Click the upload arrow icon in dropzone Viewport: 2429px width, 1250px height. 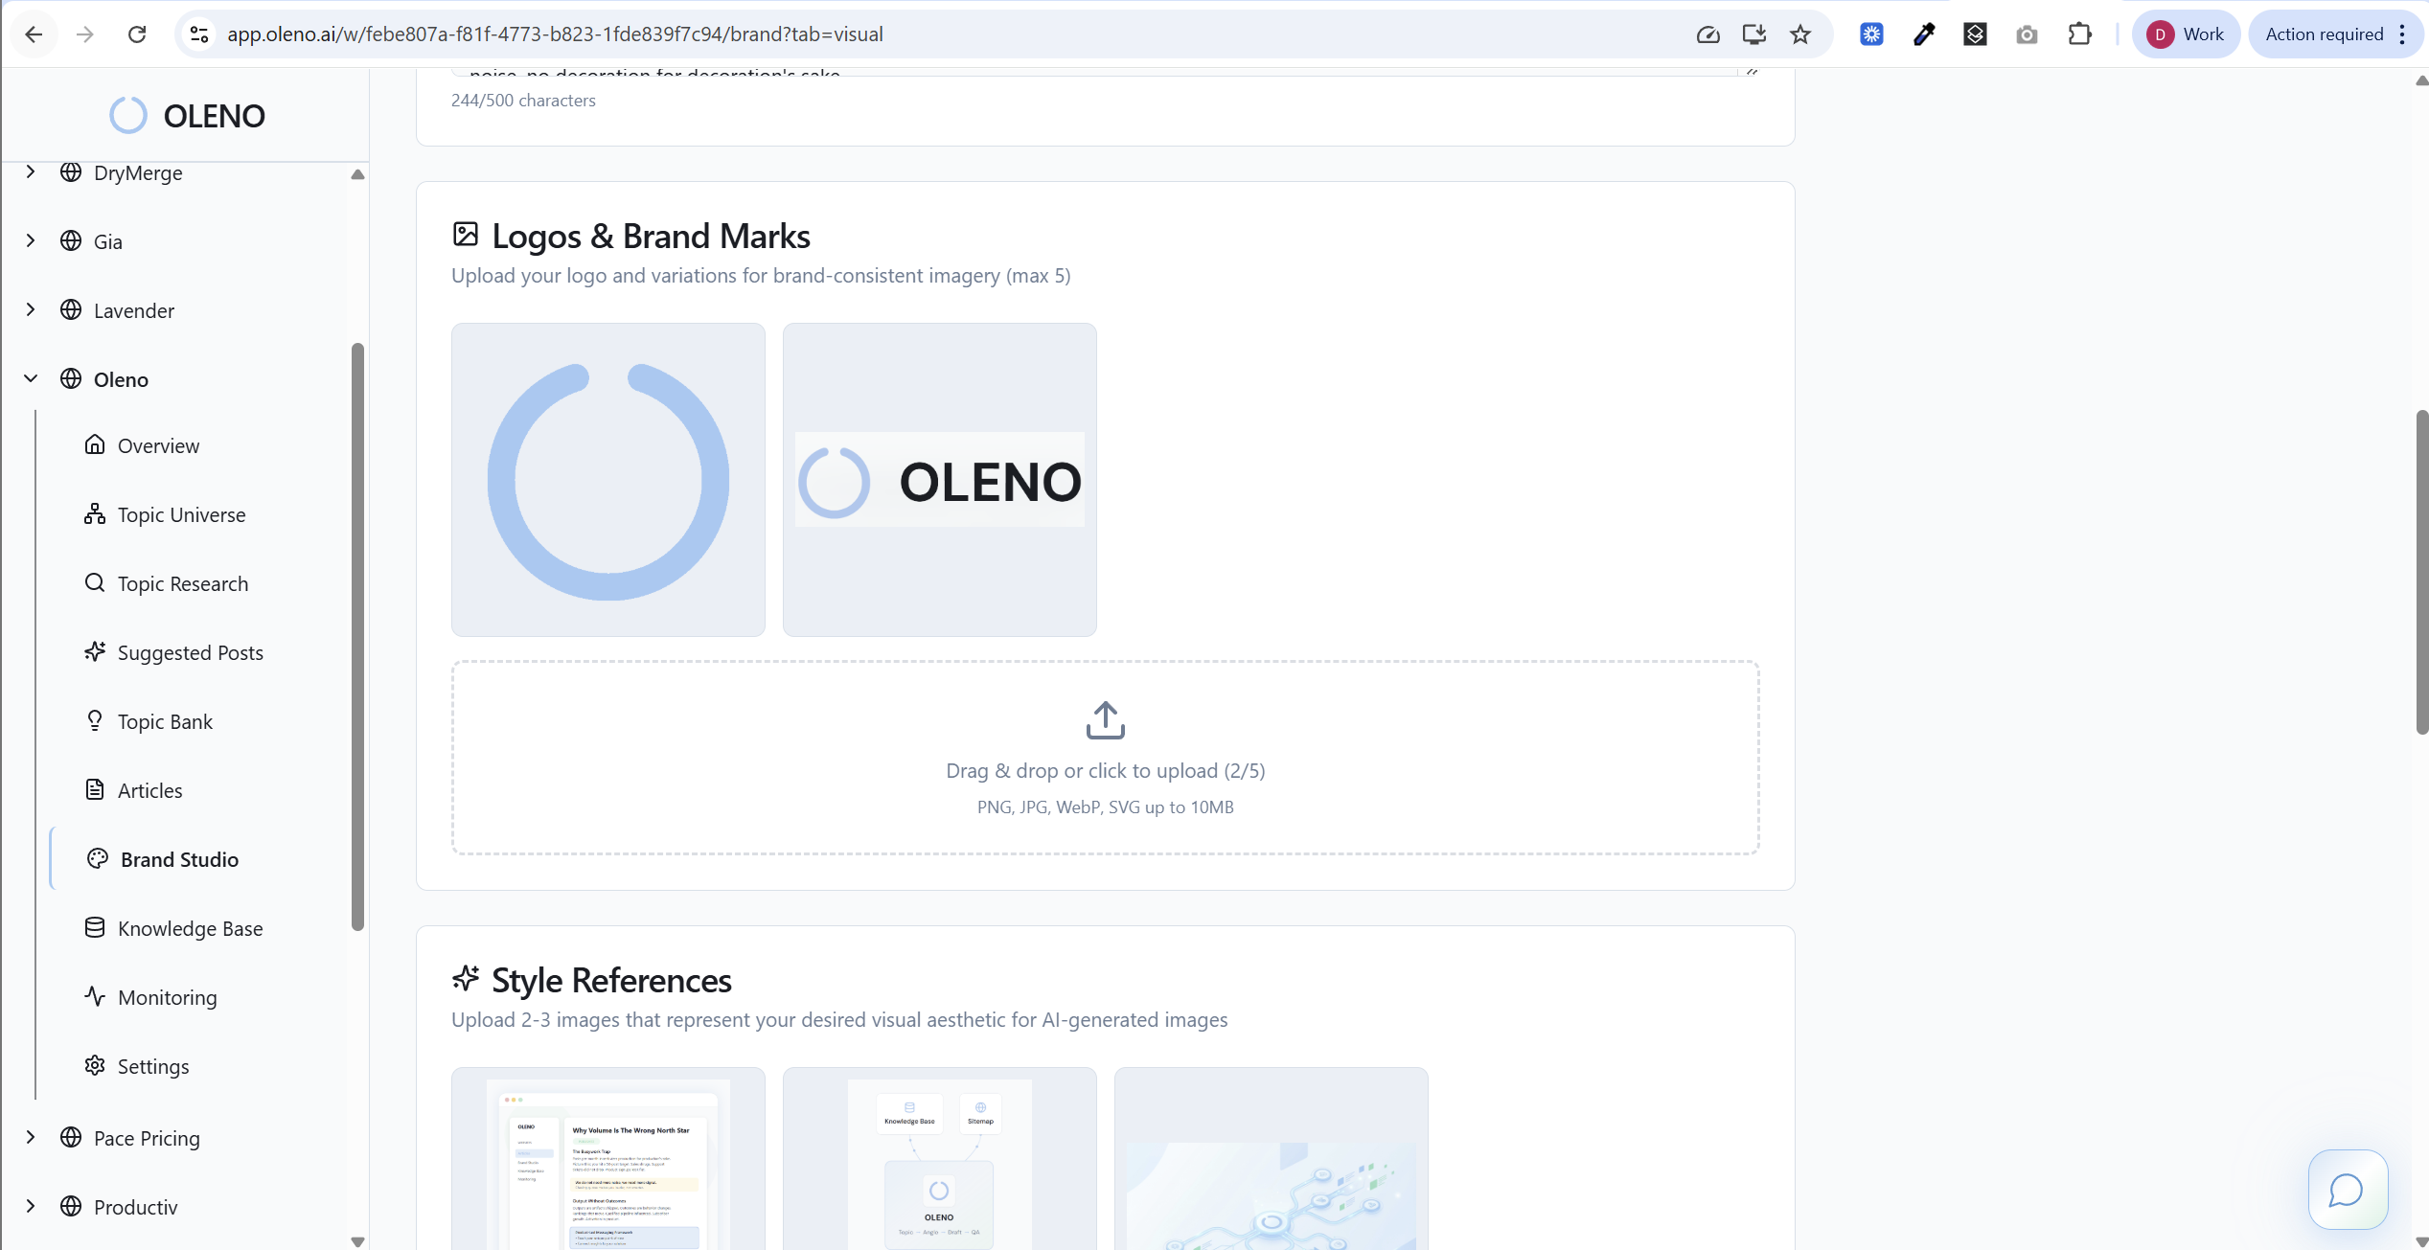click(x=1105, y=720)
